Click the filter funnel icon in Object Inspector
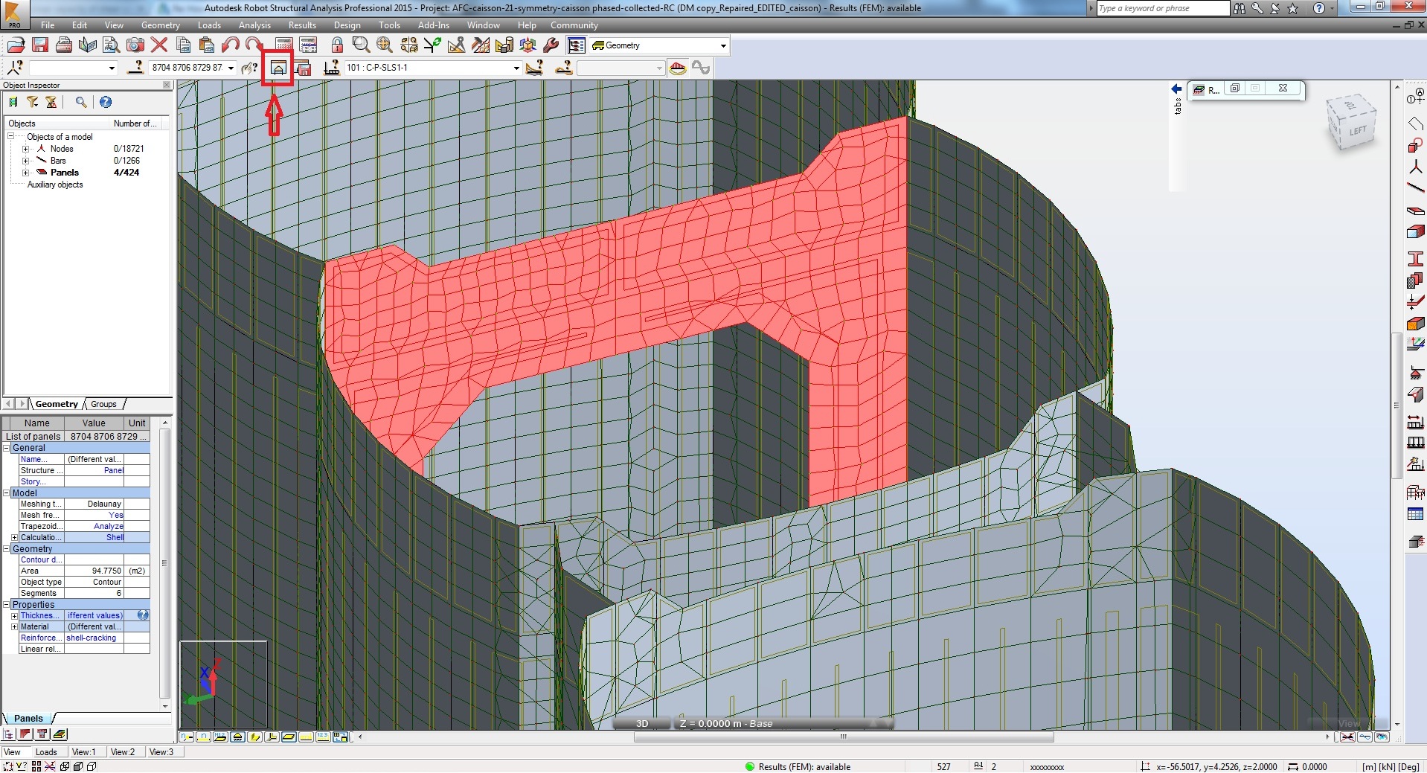Screen dimensions: 1427x773 [x=33, y=102]
